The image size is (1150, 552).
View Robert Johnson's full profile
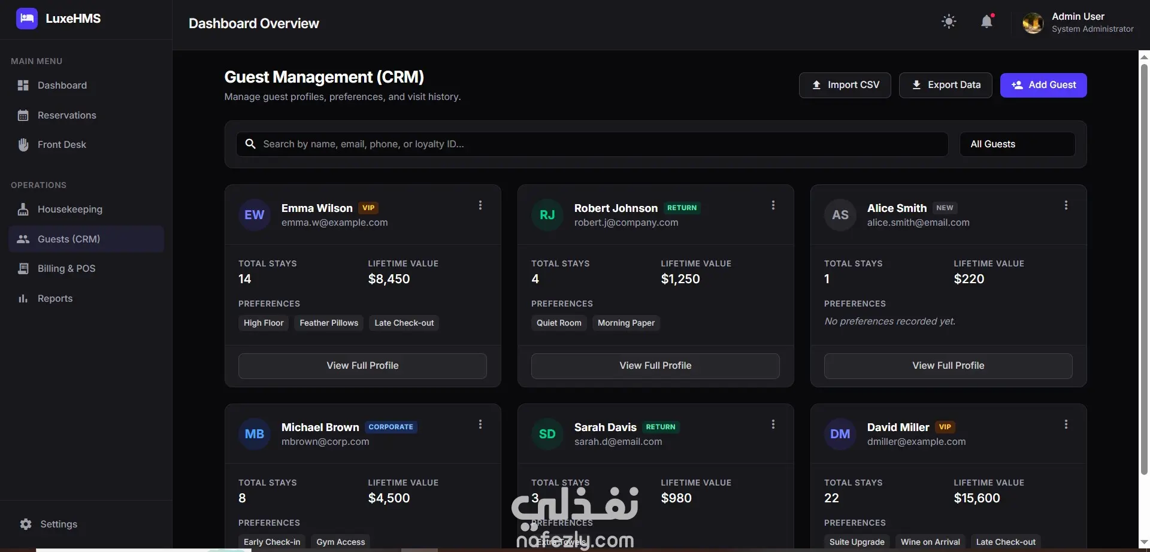655,366
